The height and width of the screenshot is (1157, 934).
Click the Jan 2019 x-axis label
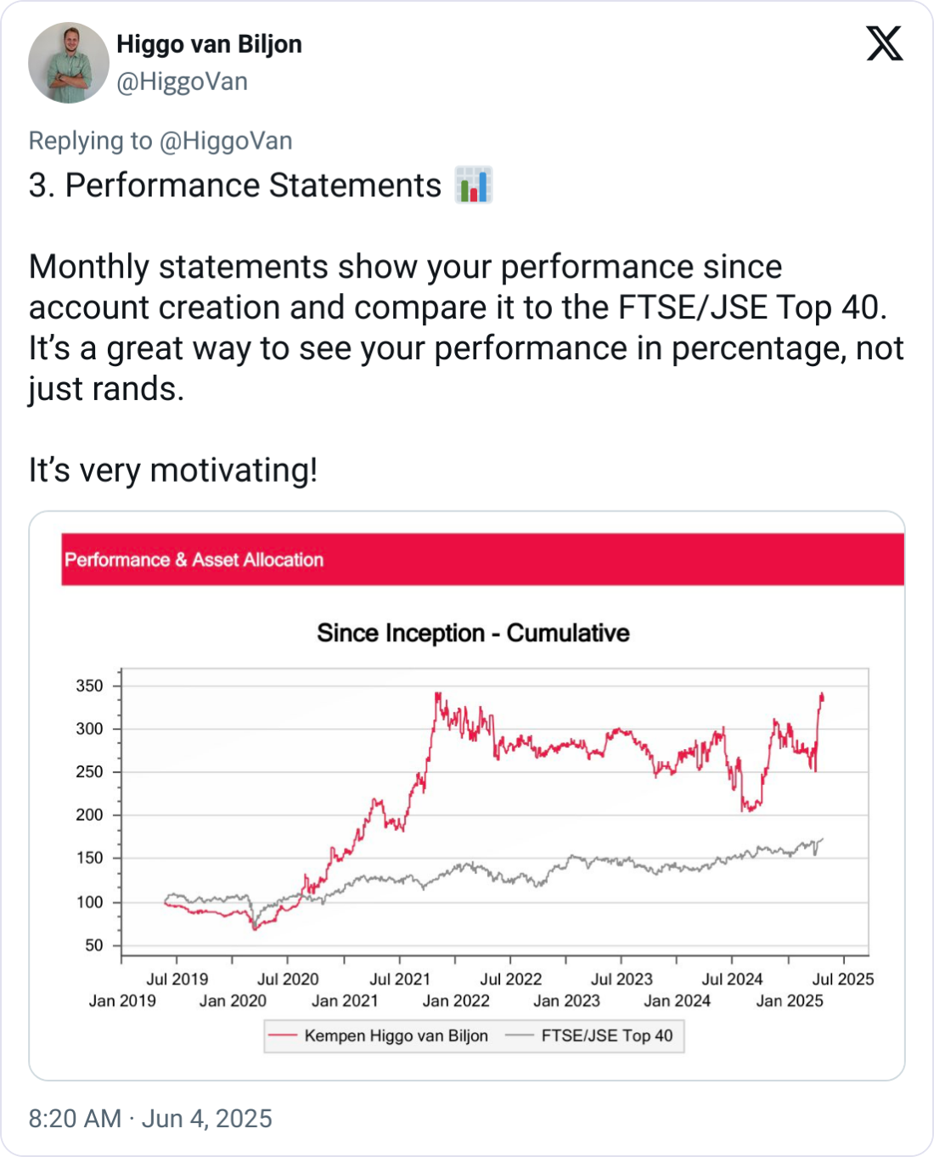point(122,1001)
